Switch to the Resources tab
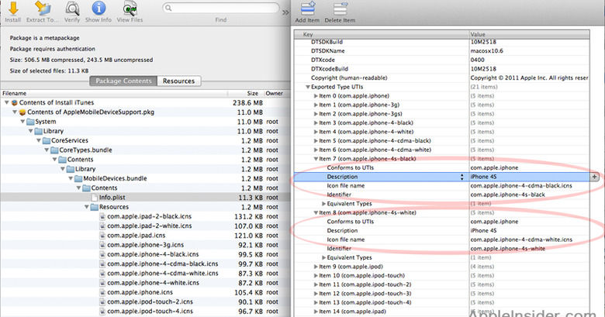605x317 pixels. click(178, 81)
